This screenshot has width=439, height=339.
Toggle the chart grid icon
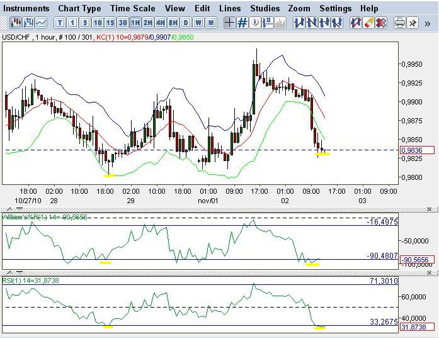tap(242, 23)
